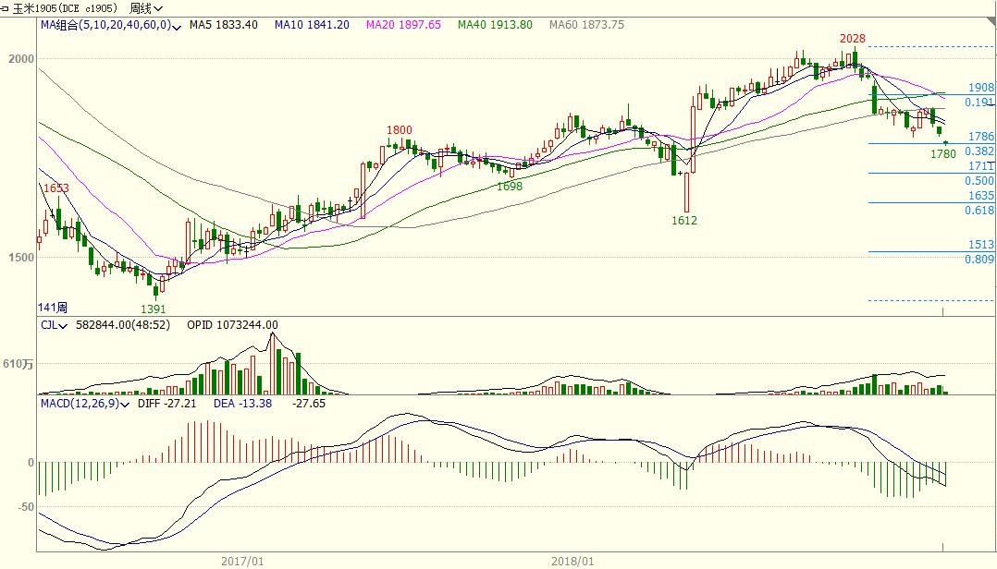
Task: Select the 1800 peak price label
Action: (x=400, y=131)
